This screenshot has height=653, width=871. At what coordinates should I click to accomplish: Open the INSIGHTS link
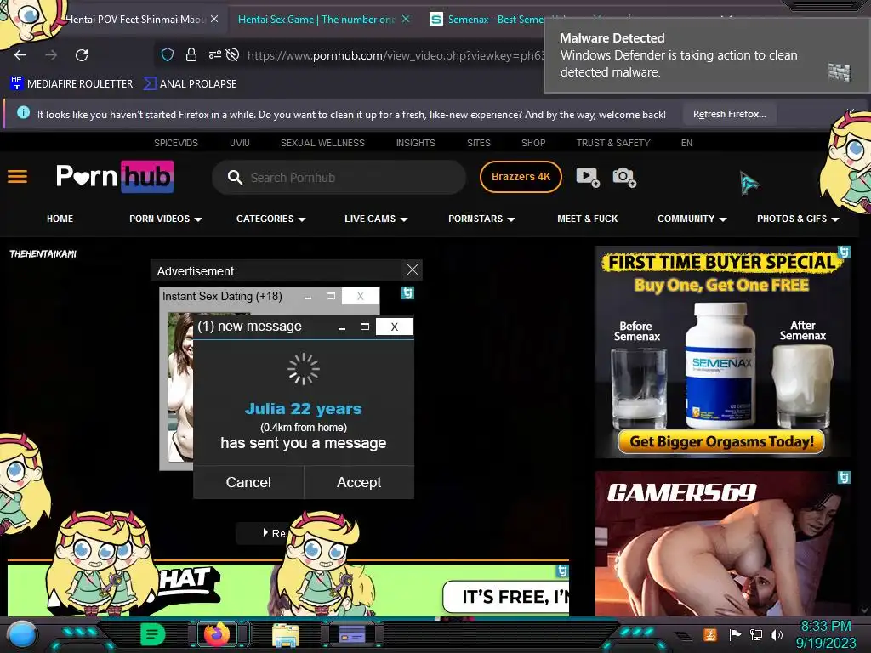pos(415,143)
